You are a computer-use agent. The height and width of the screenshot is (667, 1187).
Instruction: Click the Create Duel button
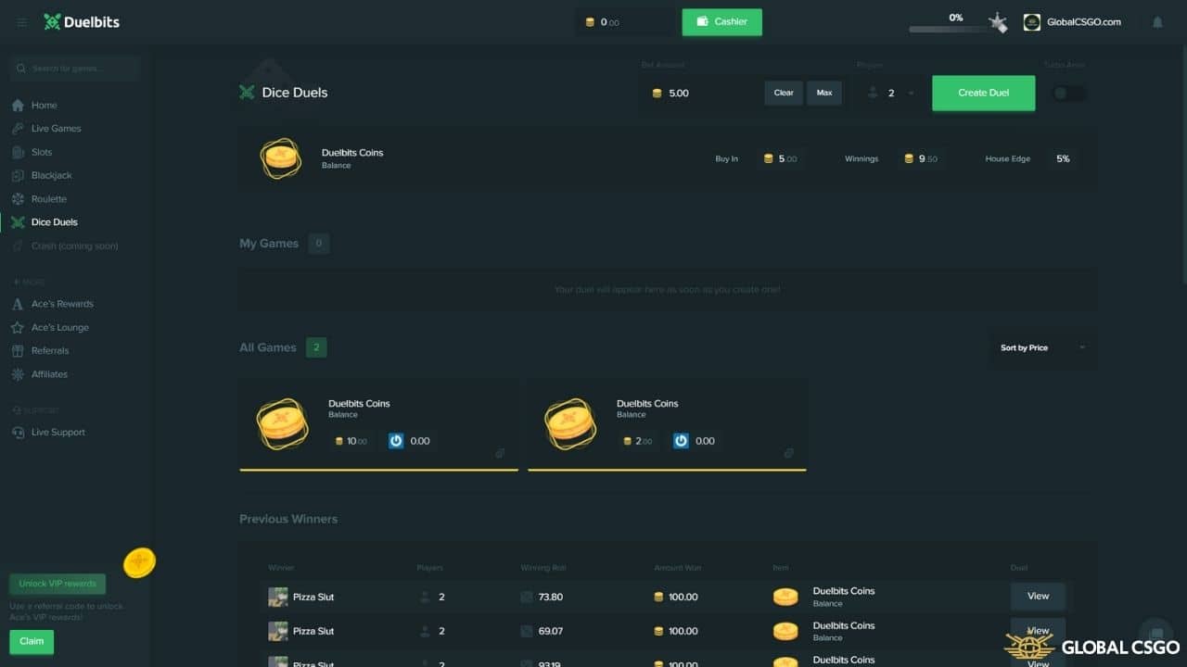tap(983, 93)
